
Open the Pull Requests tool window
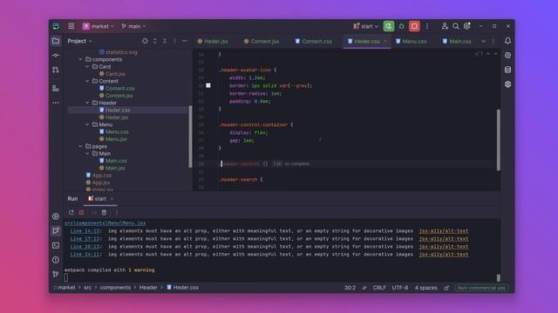coord(56,70)
